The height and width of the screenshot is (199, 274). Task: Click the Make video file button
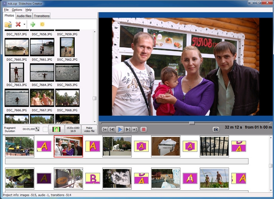[x=89, y=129]
